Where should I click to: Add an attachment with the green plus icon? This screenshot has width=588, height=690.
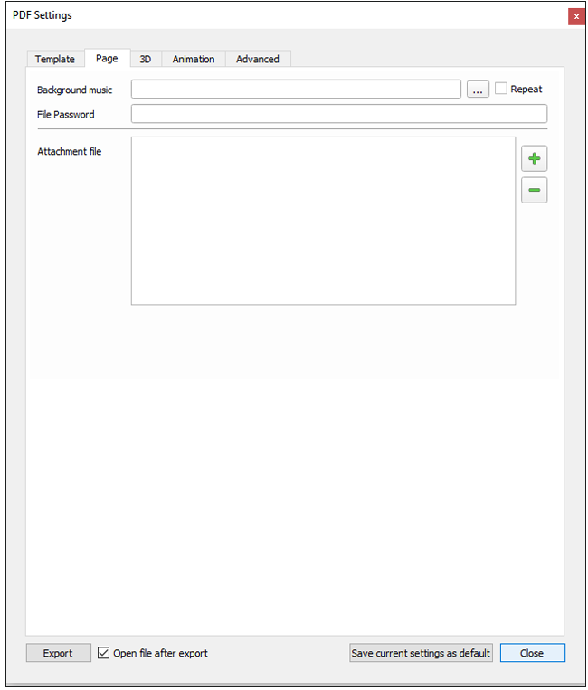534,158
